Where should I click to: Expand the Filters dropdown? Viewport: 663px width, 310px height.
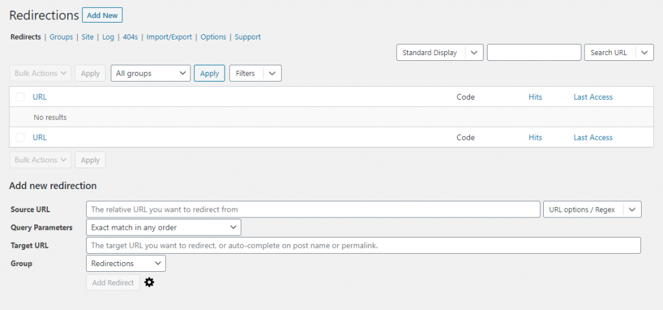coord(255,73)
